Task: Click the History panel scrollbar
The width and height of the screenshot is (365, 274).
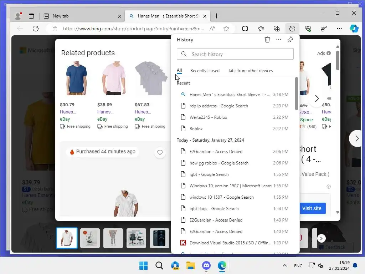Action: [296, 93]
